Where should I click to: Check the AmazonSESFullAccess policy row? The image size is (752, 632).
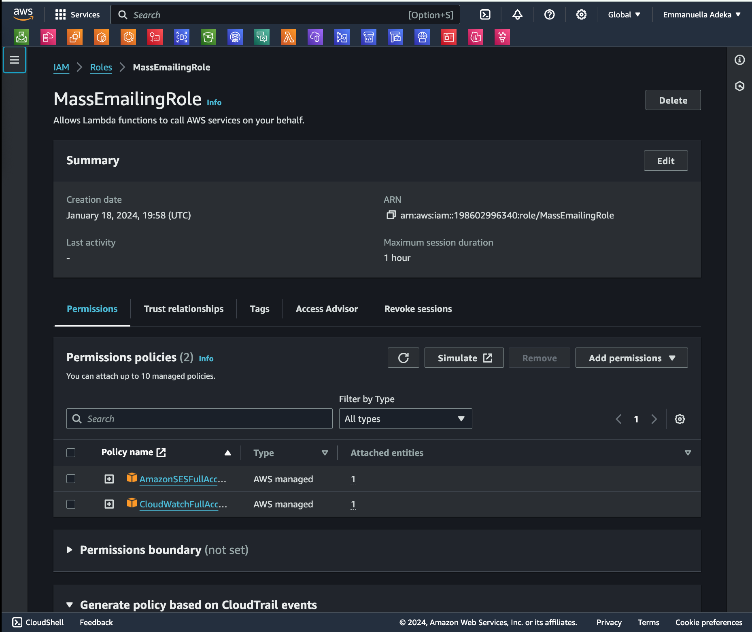coord(71,479)
